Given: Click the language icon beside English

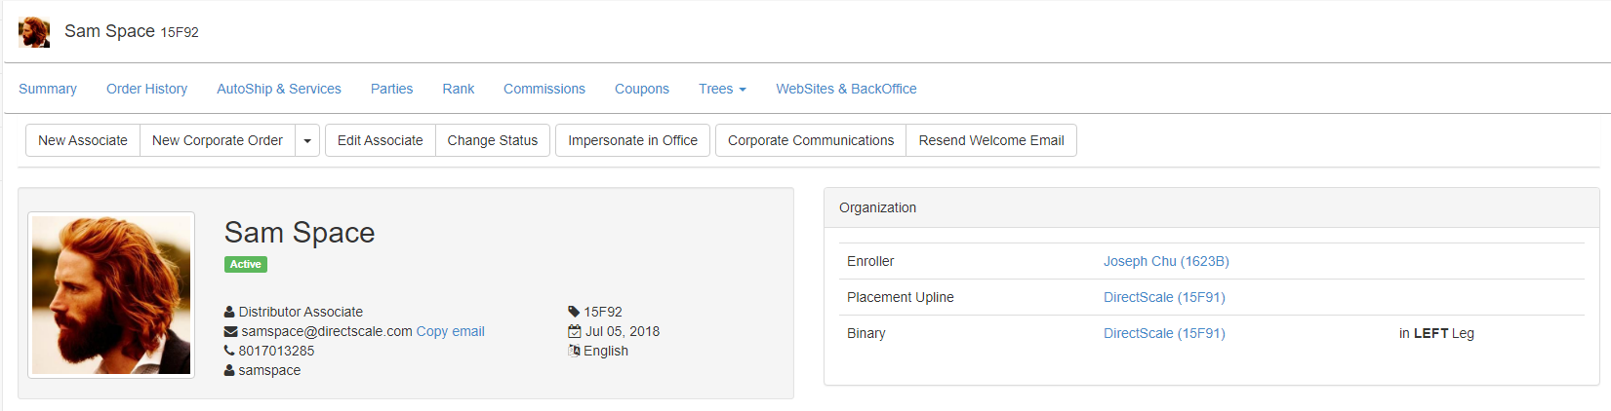Looking at the screenshot, I should pos(575,351).
